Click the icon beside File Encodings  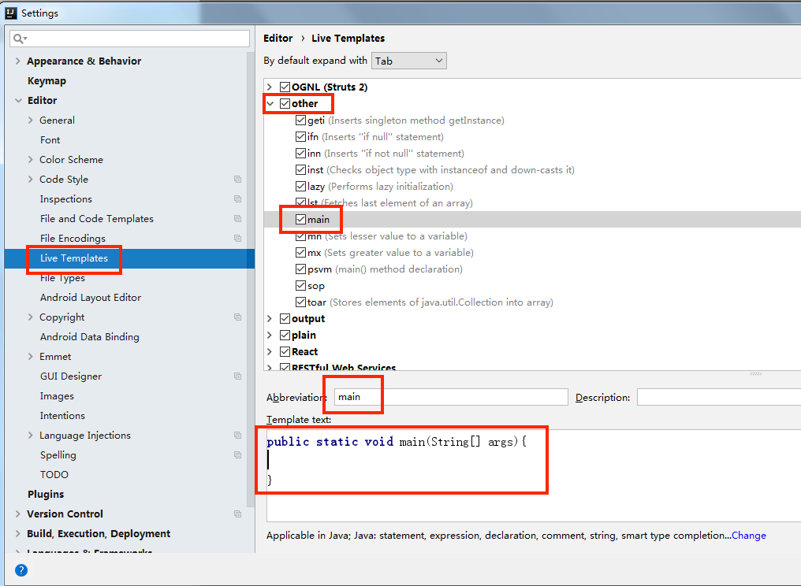(237, 239)
